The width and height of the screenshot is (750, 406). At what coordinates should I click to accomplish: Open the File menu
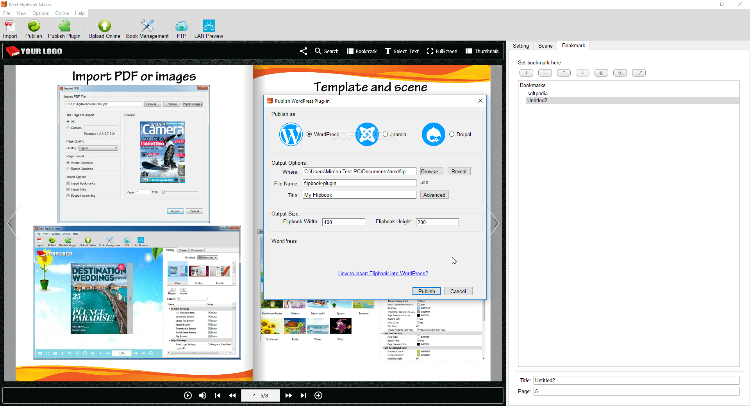(x=7, y=13)
